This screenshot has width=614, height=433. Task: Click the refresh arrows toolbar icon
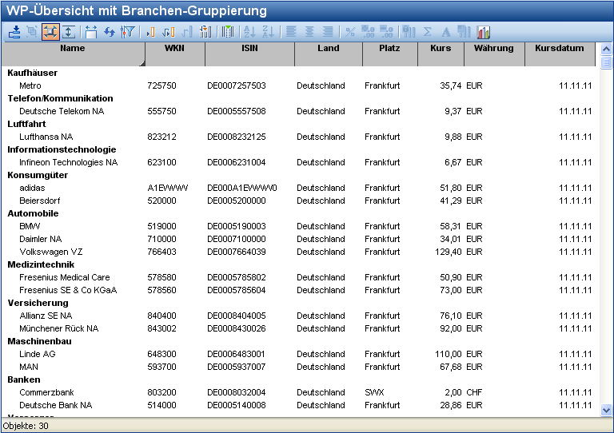pyautogui.click(x=110, y=32)
